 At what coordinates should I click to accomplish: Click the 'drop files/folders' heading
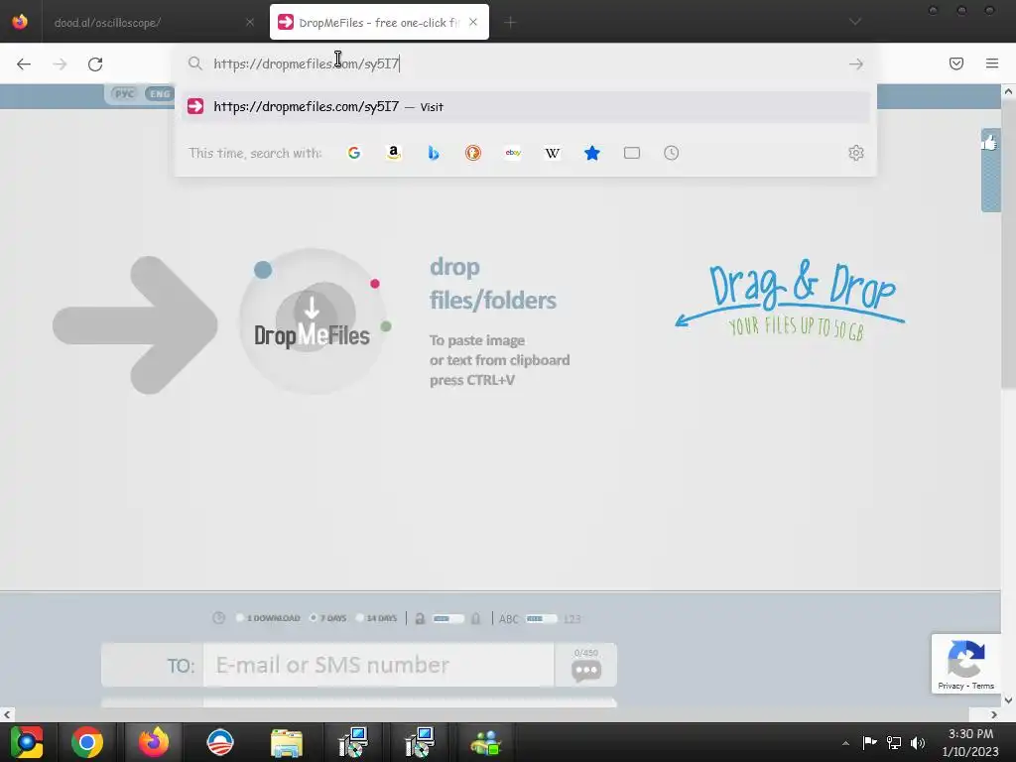pos(492,283)
